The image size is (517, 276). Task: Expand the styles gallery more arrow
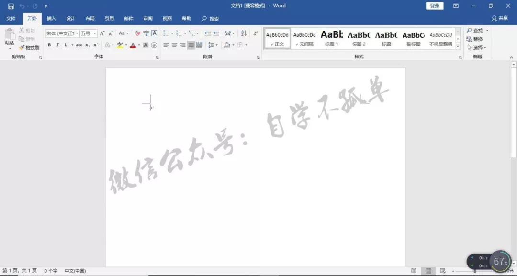[x=458, y=46]
